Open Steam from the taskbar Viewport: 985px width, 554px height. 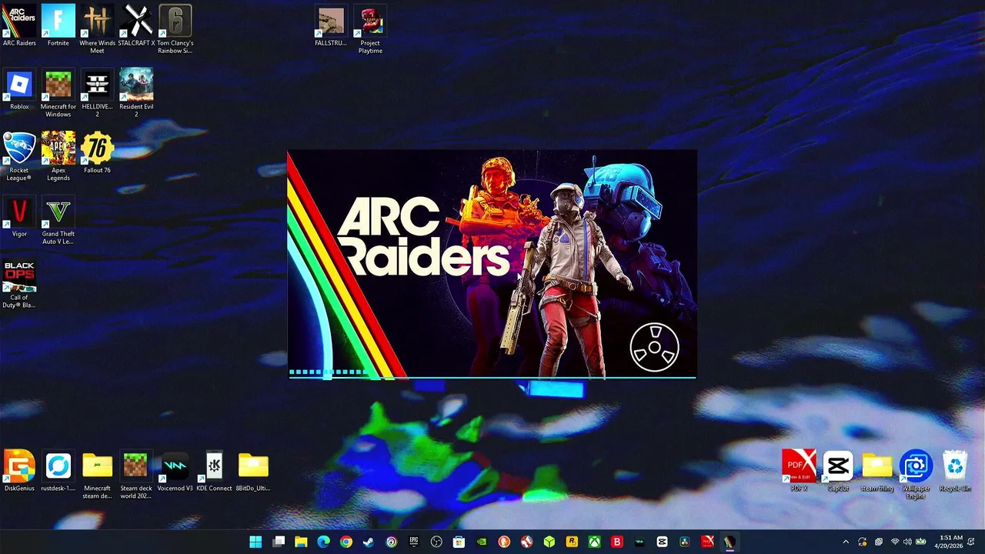tap(369, 542)
